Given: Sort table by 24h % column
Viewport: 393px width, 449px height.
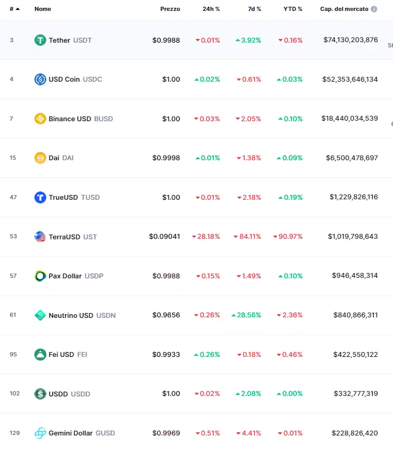Looking at the screenshot, I should [211, 9].
